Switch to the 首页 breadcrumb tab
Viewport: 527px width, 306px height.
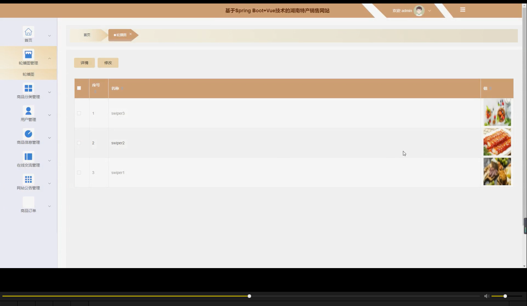(87, 35)
